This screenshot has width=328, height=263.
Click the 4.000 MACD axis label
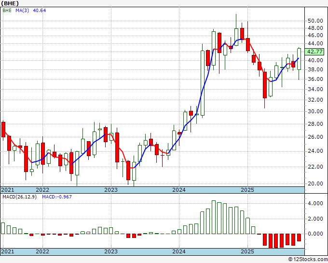[x=315, y=203]
